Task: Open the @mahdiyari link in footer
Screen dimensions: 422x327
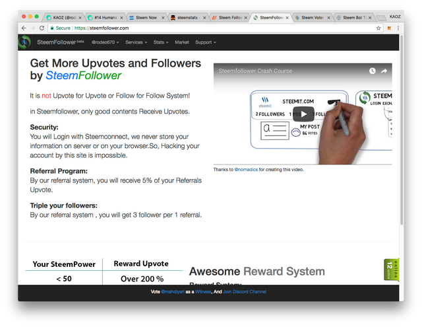Action: [173, 292]
